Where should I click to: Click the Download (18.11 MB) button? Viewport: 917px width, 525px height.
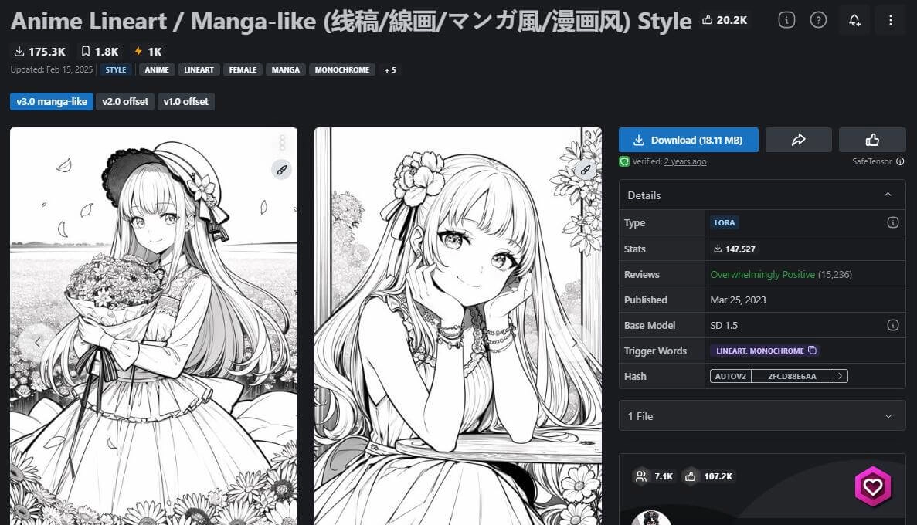tap(688, 140)
